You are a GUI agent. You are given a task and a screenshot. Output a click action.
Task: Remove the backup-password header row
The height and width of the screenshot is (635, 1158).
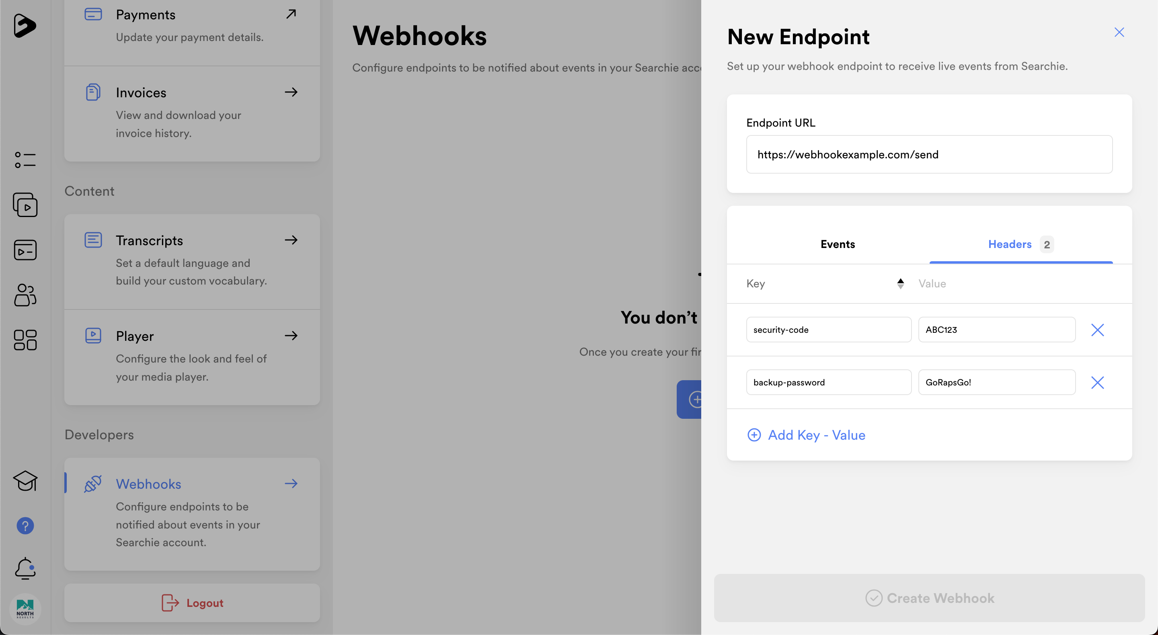click(1097, 383)
